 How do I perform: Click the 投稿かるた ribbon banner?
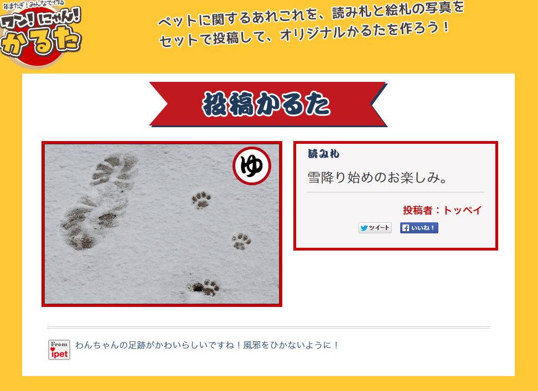pos(268,104)
